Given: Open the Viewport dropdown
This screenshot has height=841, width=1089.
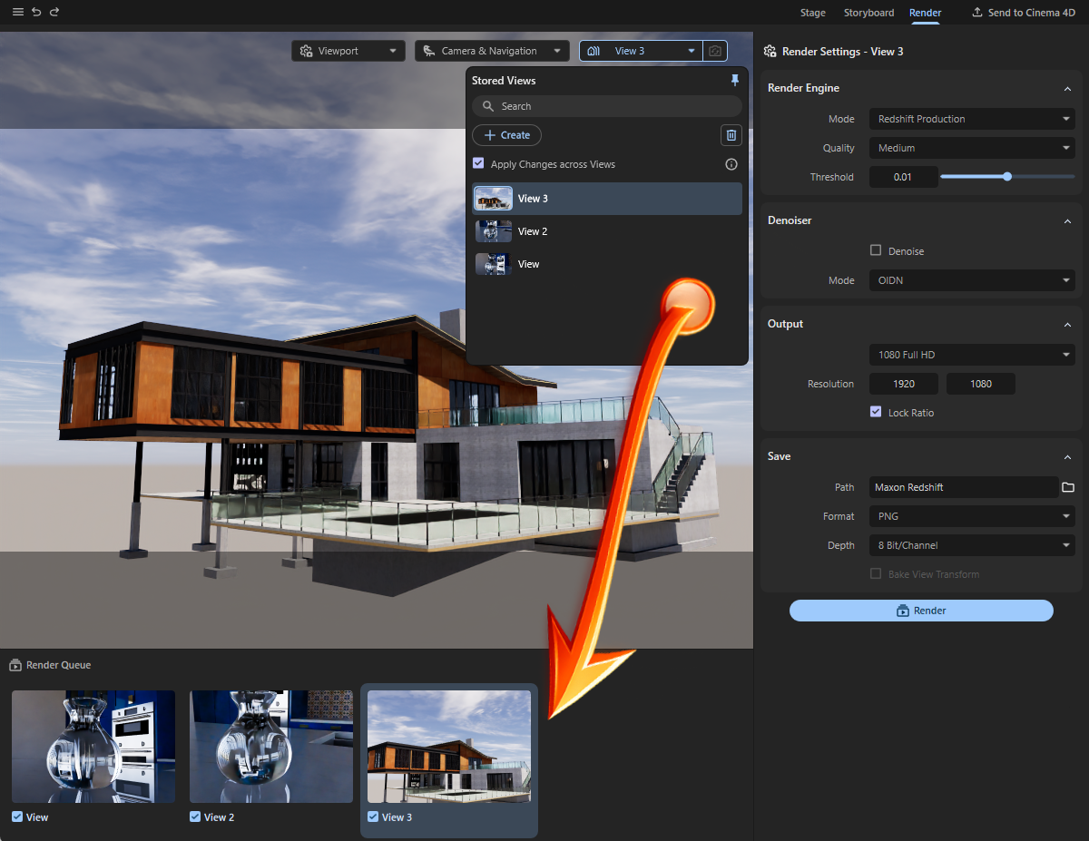Looking at the screenshot, I should [x=348, y=51].
